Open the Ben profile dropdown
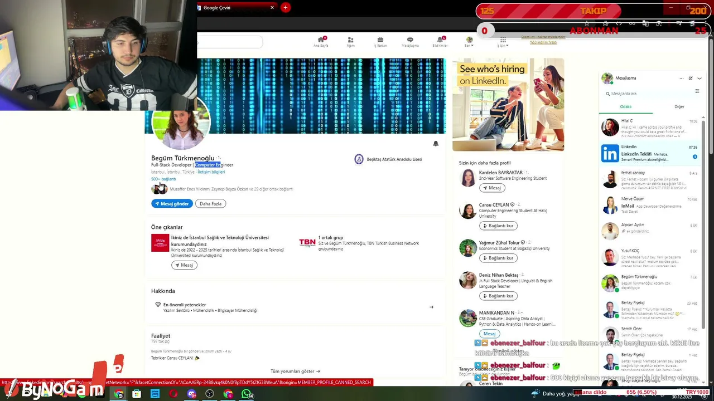The height and width of the screenshot is (401, 714). 469,42
